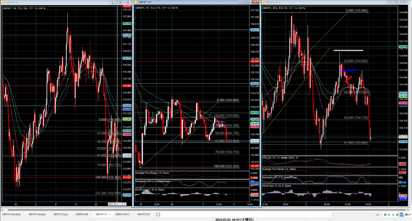Minimize the GBPJPY M15 chart window
The width and height of the screenshot is (412, 221).
(389, 2)
